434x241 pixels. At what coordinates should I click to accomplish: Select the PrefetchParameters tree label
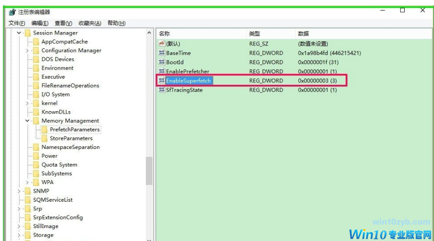coord(74,129)
